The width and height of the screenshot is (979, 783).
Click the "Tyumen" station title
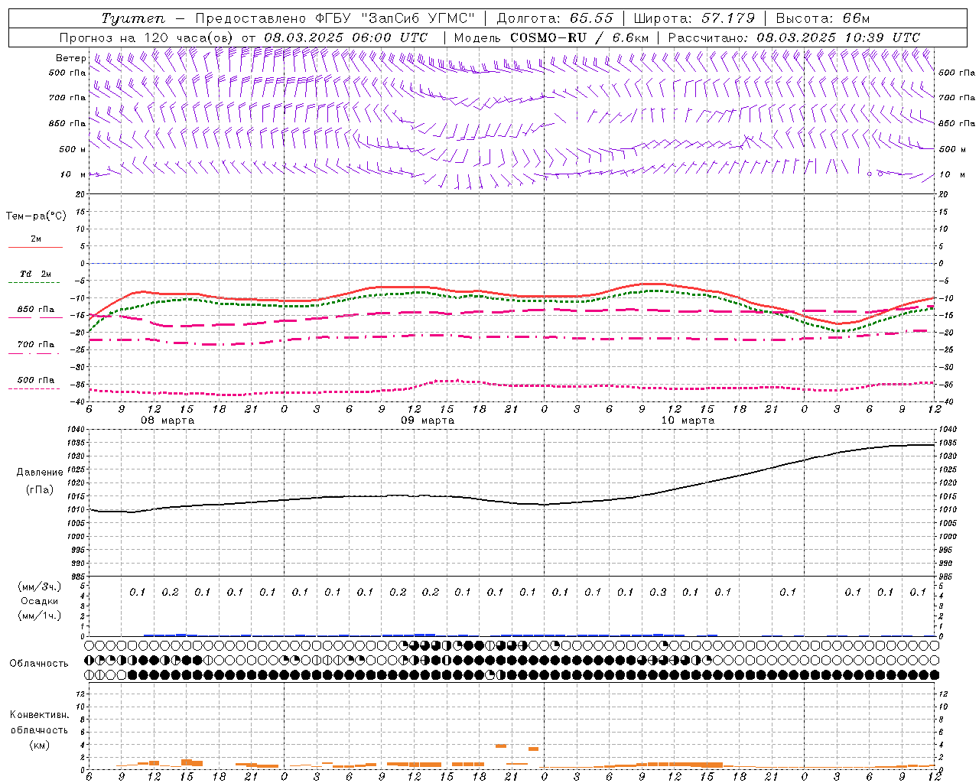[133, 18]
